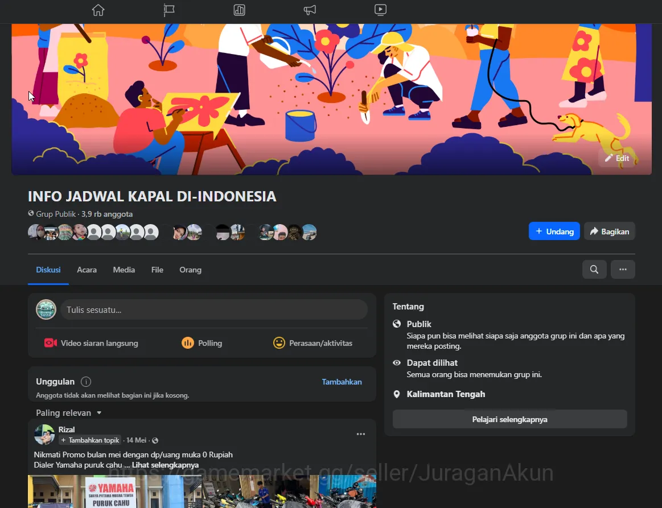The image size is (662, 508).
Task: Click the Bagikan share button
Action: coord(609,231)
